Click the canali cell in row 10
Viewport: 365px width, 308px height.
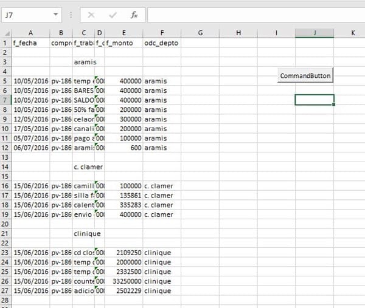[x=83, y=129]
